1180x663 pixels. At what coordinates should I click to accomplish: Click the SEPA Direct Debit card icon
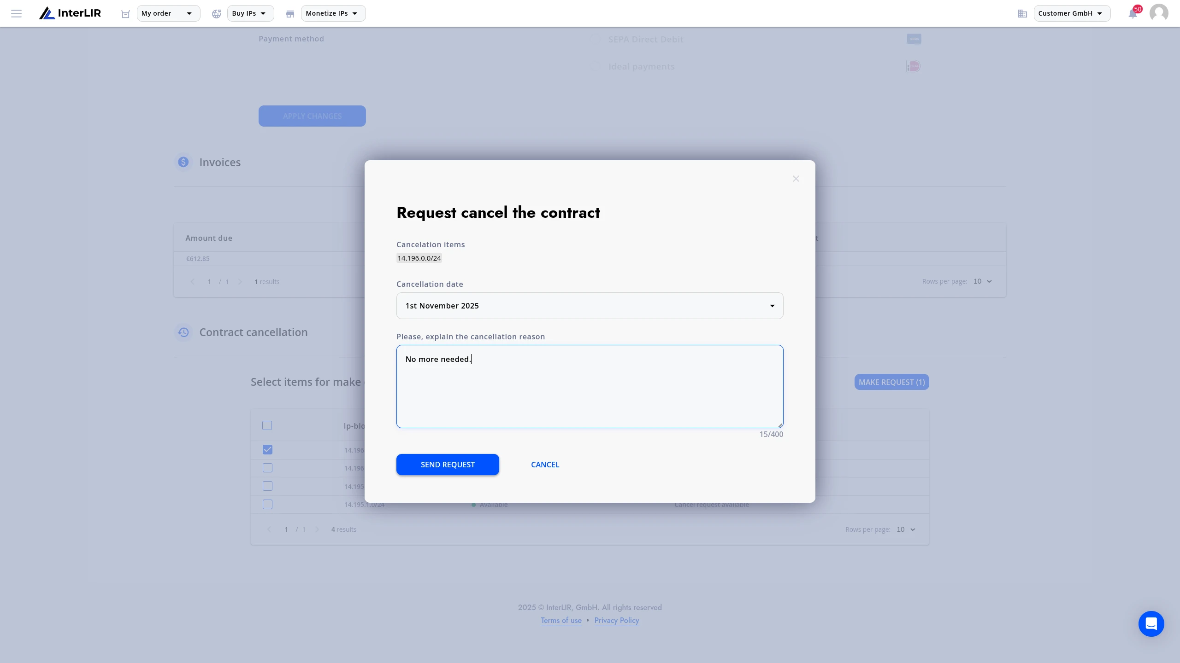coord(914,39)
